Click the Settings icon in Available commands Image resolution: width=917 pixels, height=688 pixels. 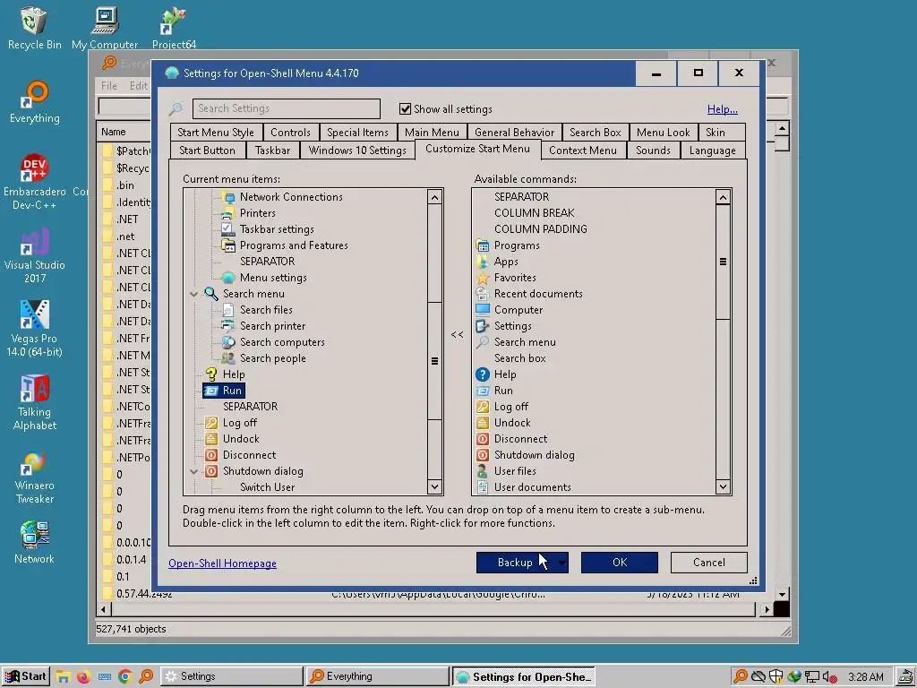[483, 326]
